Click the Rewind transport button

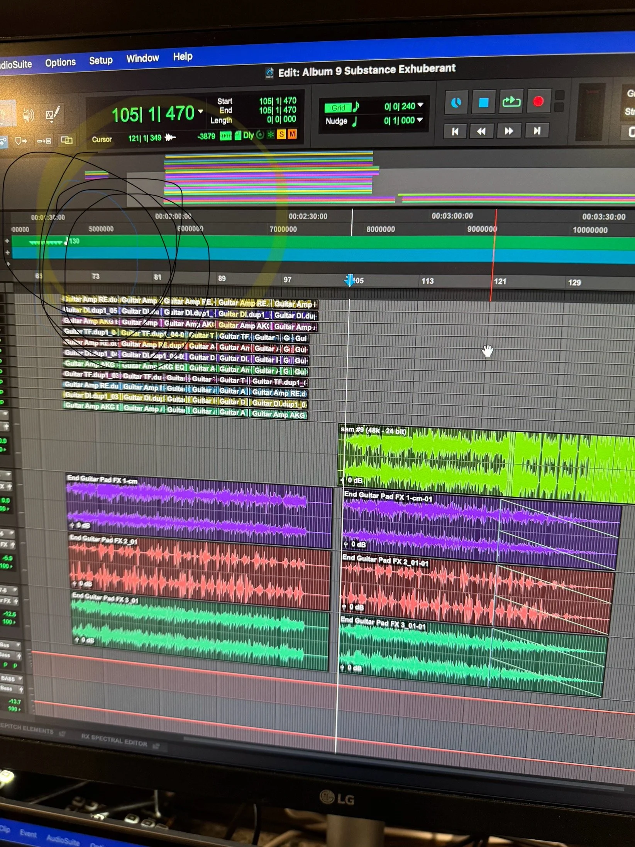481,131
